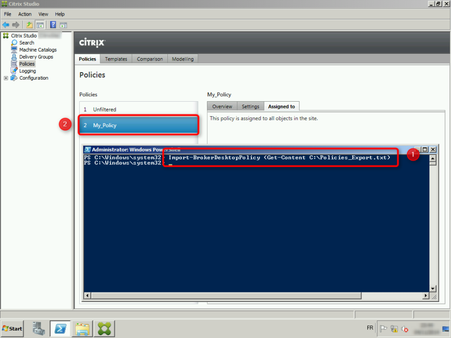The height and width of the screenshot is (338, 451).
Task: Select Policies node in tree
Action: (27, 64)
